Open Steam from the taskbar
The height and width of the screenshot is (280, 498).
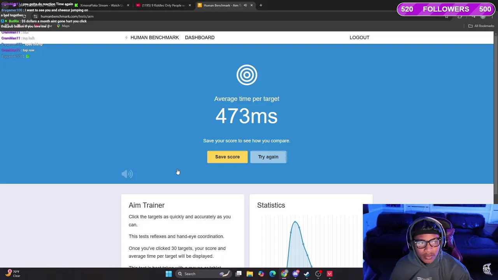[307, 274]
